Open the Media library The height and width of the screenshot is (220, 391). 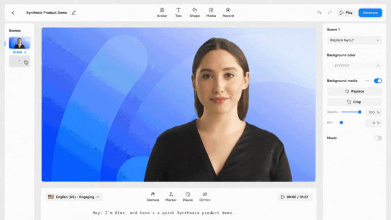pyautogui.click(x=211, y=12)
